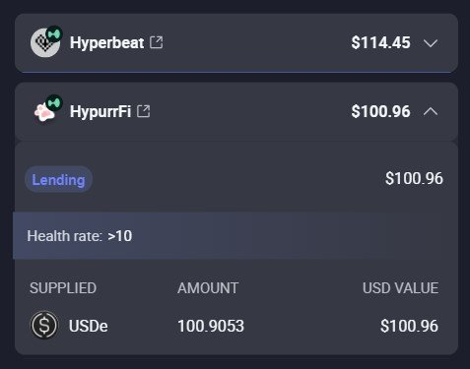Open Hyperbeat external link icon

[x=157, y=42]
